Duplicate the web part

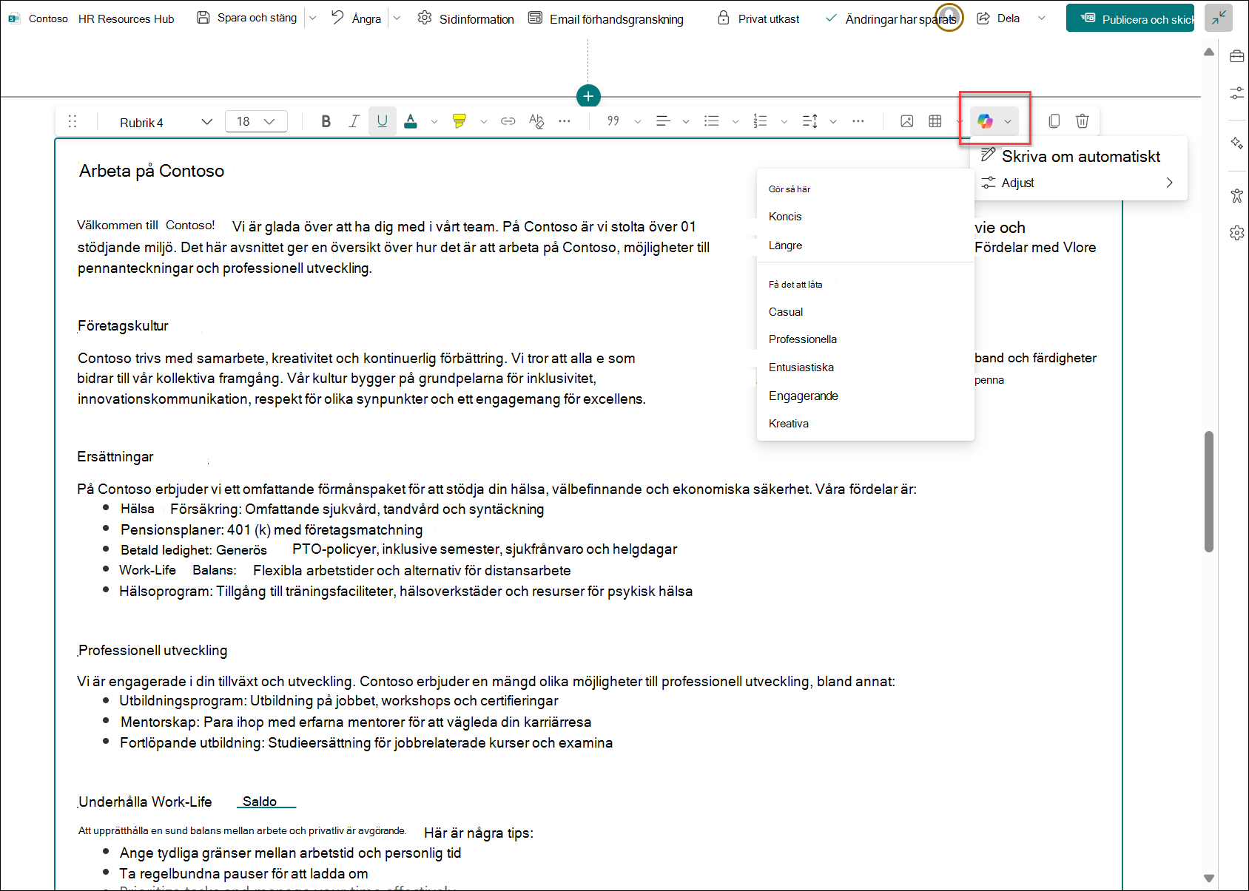click(x=1054, y=121)
